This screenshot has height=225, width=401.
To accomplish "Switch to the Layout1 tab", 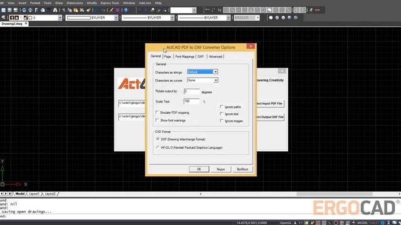I will tap(34, 194).
